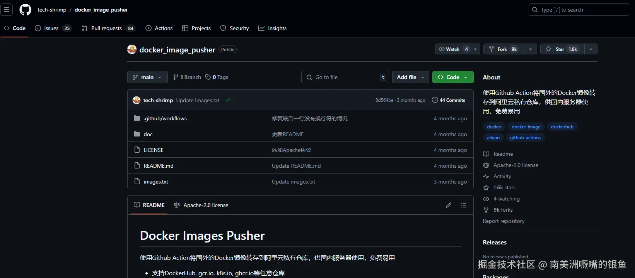The width and height of the screenshot is (635, 278).
Task: Open the Update images.txt latest commit message
Action: [x=198, y=100]
